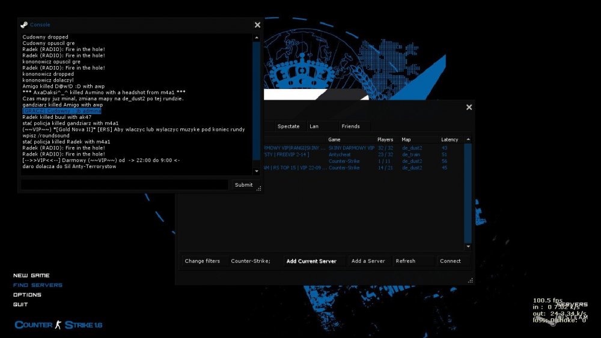Click the Add Current Server button
The width and height of the screenshot is (601, 338).
pyautogui.click(x=311, y=261)
